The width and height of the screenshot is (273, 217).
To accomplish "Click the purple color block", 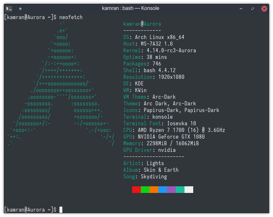I will (x=172, y=190).
